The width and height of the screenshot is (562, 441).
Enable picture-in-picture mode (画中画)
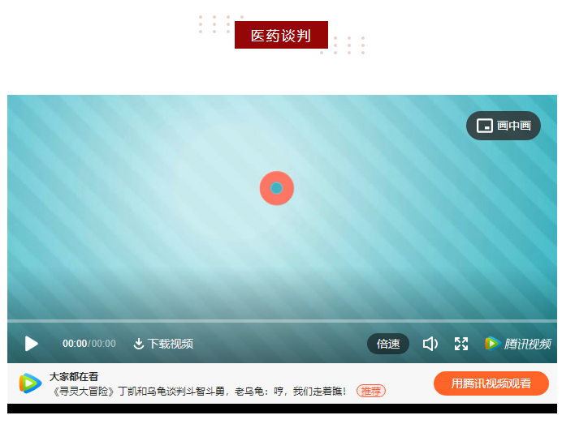504,126
